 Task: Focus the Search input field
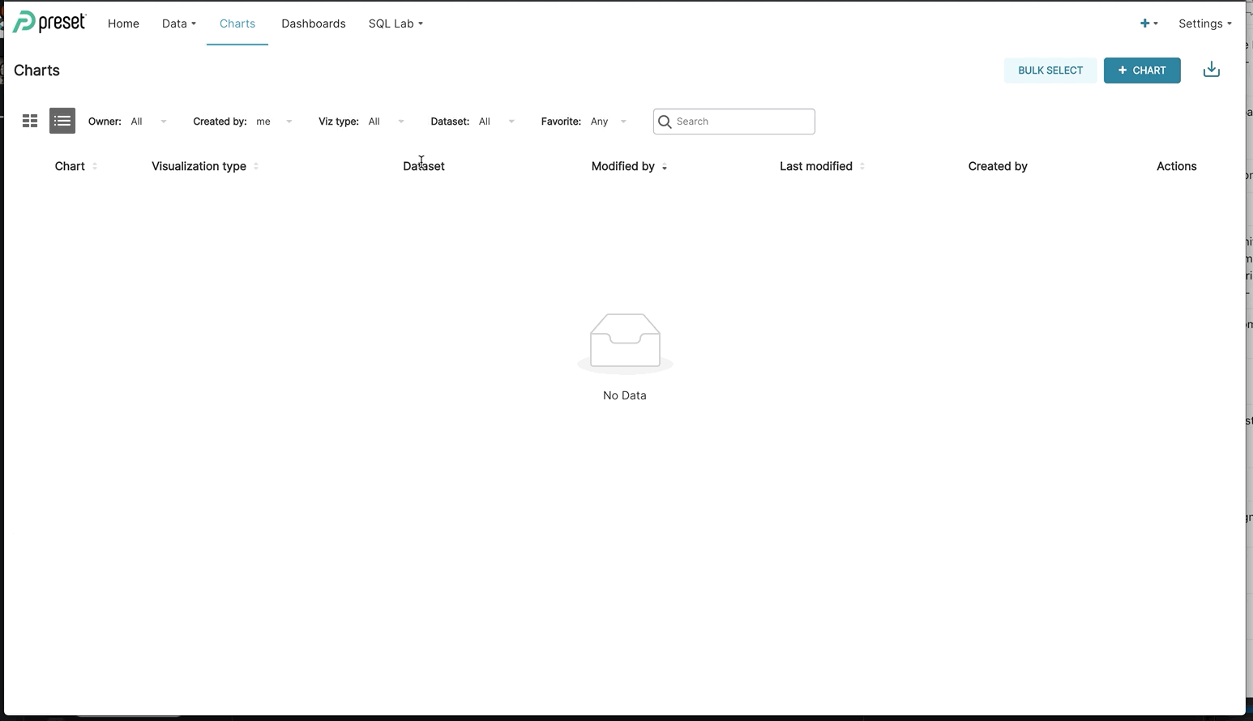click(734, 122)
